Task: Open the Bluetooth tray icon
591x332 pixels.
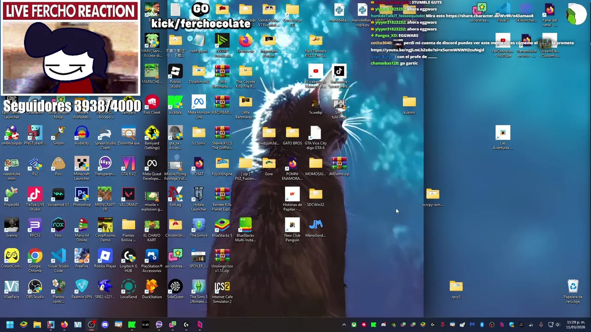Action: point(482,325)
